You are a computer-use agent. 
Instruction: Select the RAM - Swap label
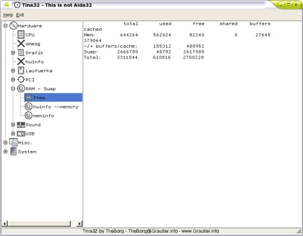40,89
